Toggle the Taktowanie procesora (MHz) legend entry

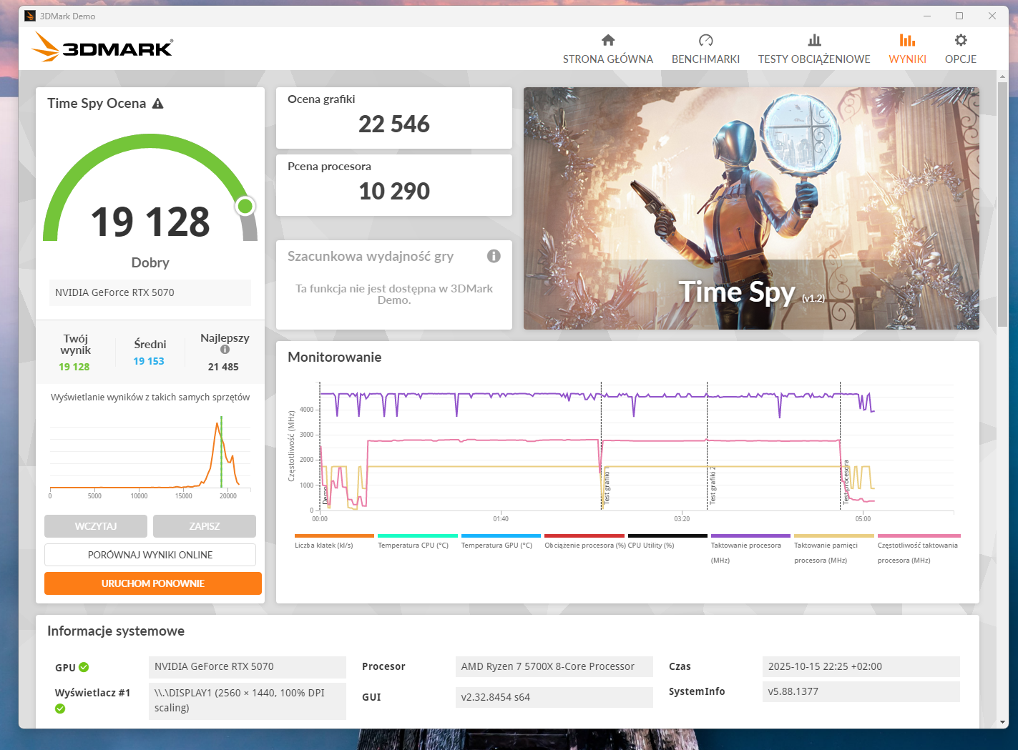coord(750,549)
